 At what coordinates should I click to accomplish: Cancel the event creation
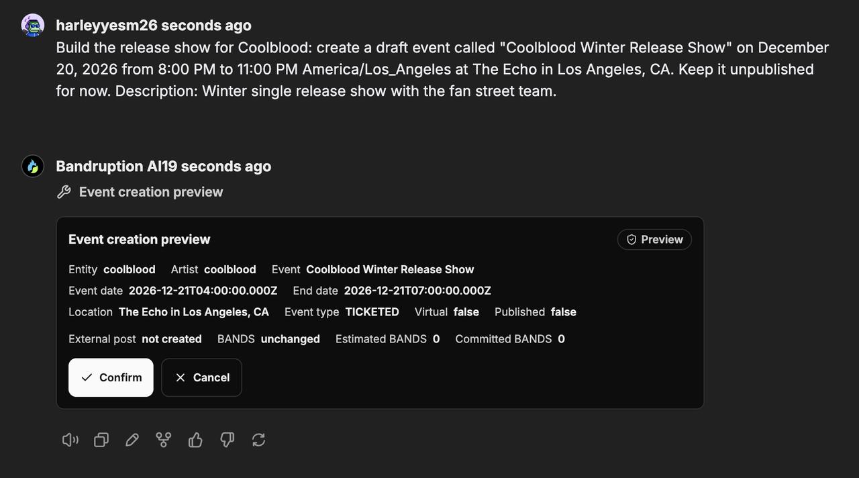point(201,377)
